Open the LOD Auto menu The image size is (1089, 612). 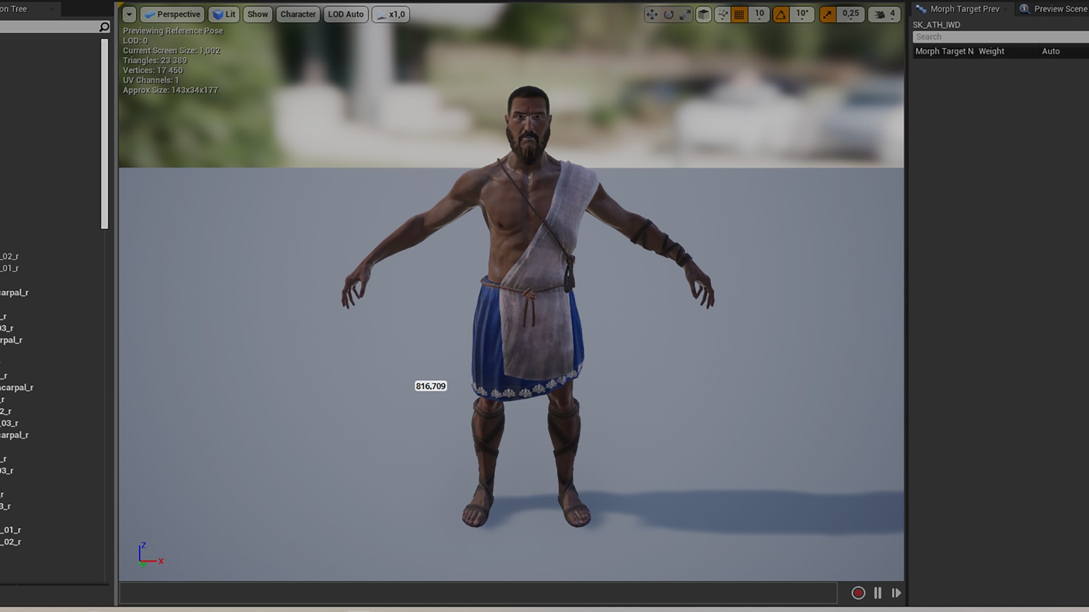(x=345, y=15)
